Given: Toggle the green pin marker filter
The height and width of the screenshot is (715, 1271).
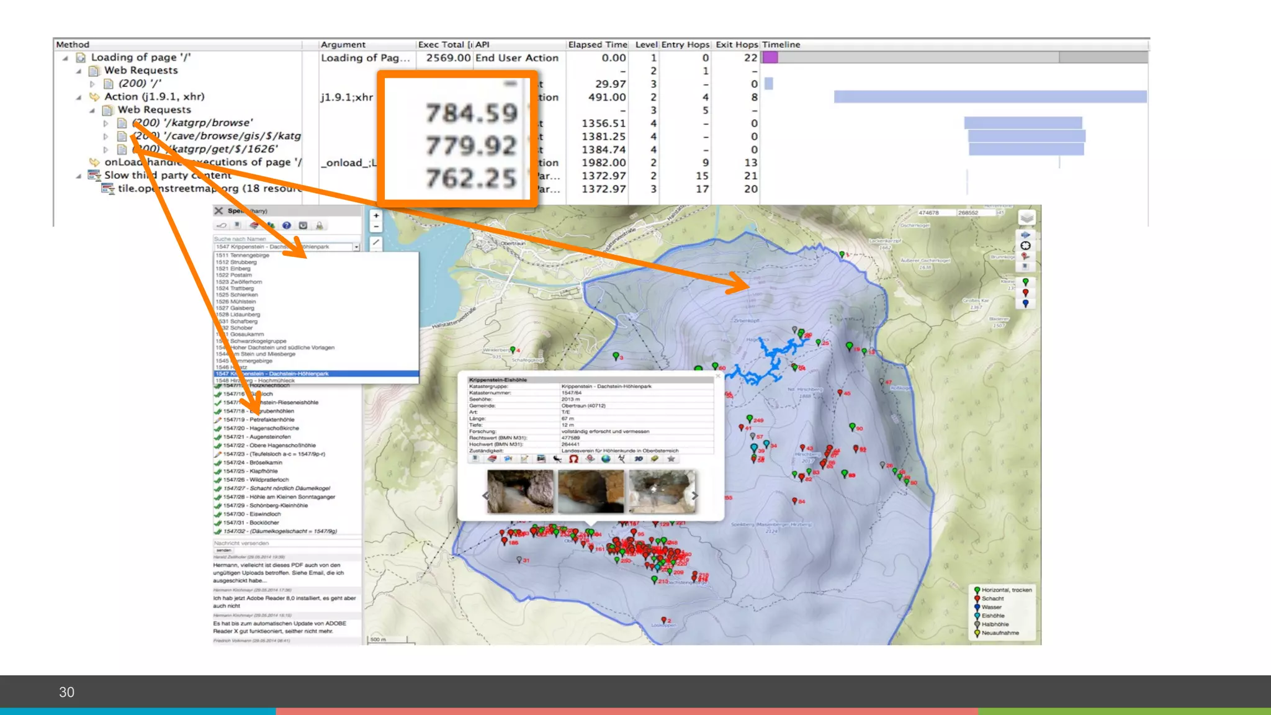Looking at the screenshot, I should (x=1025, y=282).
